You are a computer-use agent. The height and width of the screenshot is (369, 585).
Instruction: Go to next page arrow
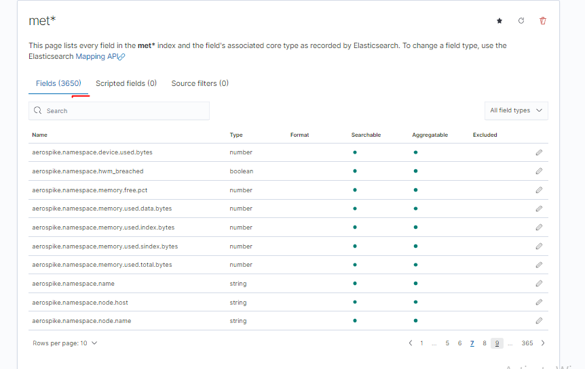(543, 343)
